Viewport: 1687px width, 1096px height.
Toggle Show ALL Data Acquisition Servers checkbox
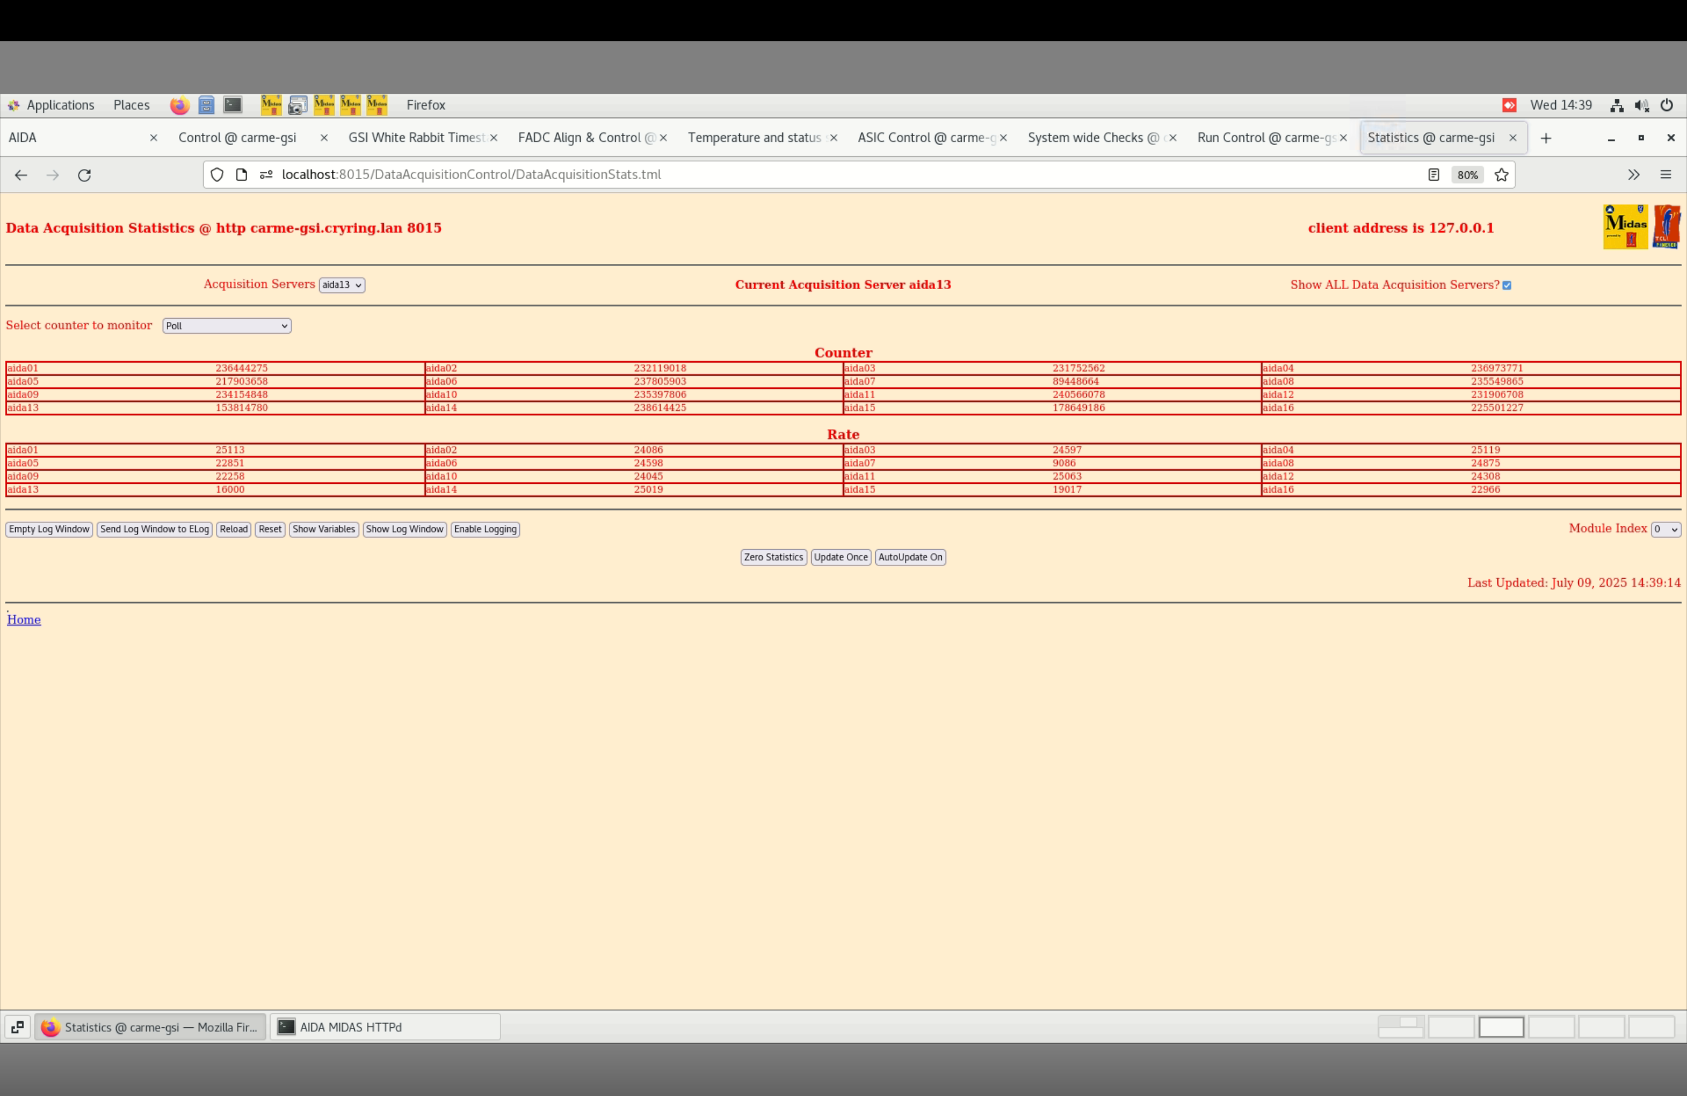(1507, 286)
